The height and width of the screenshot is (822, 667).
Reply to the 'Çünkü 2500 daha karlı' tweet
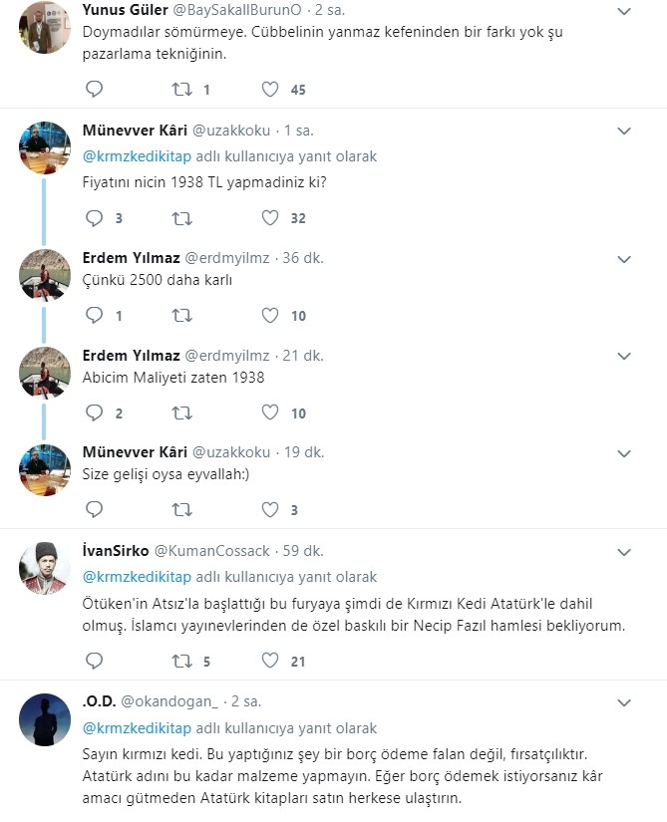tap(95, 316)
